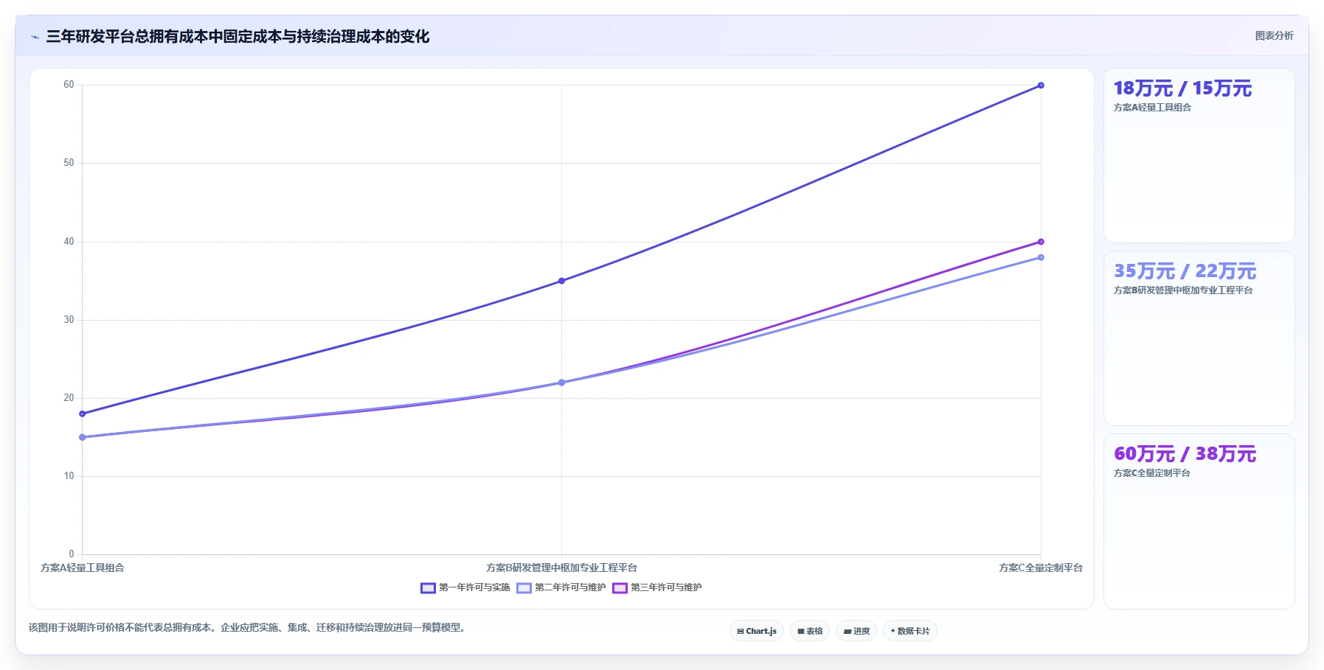Screen dimensions: 1324x670
Task: Open the 60万元 / 38万元 data card
Action: pos(1199,521)
